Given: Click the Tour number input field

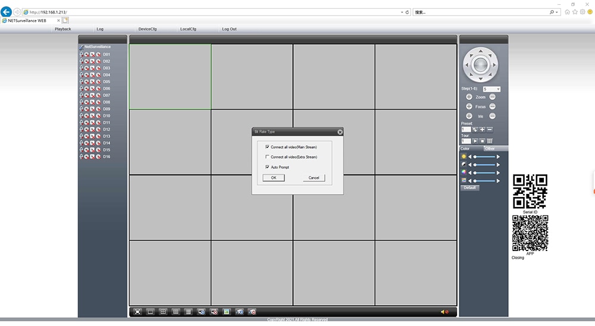Looking at the screenshot, I should point(466,141).
